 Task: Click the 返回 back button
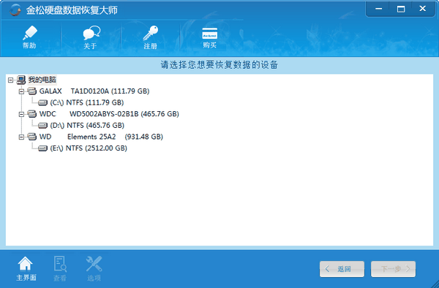342,269
